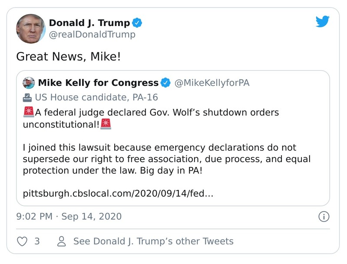Viewport: 347px width, 264px height.
Task: Click the person icon beside other Tweets
Action: click(62, 241)
